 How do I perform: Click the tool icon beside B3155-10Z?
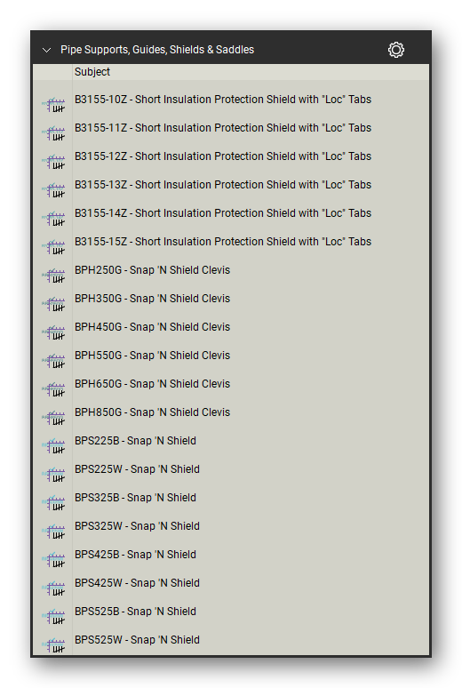pyautogui.click(x=53, y=104)
